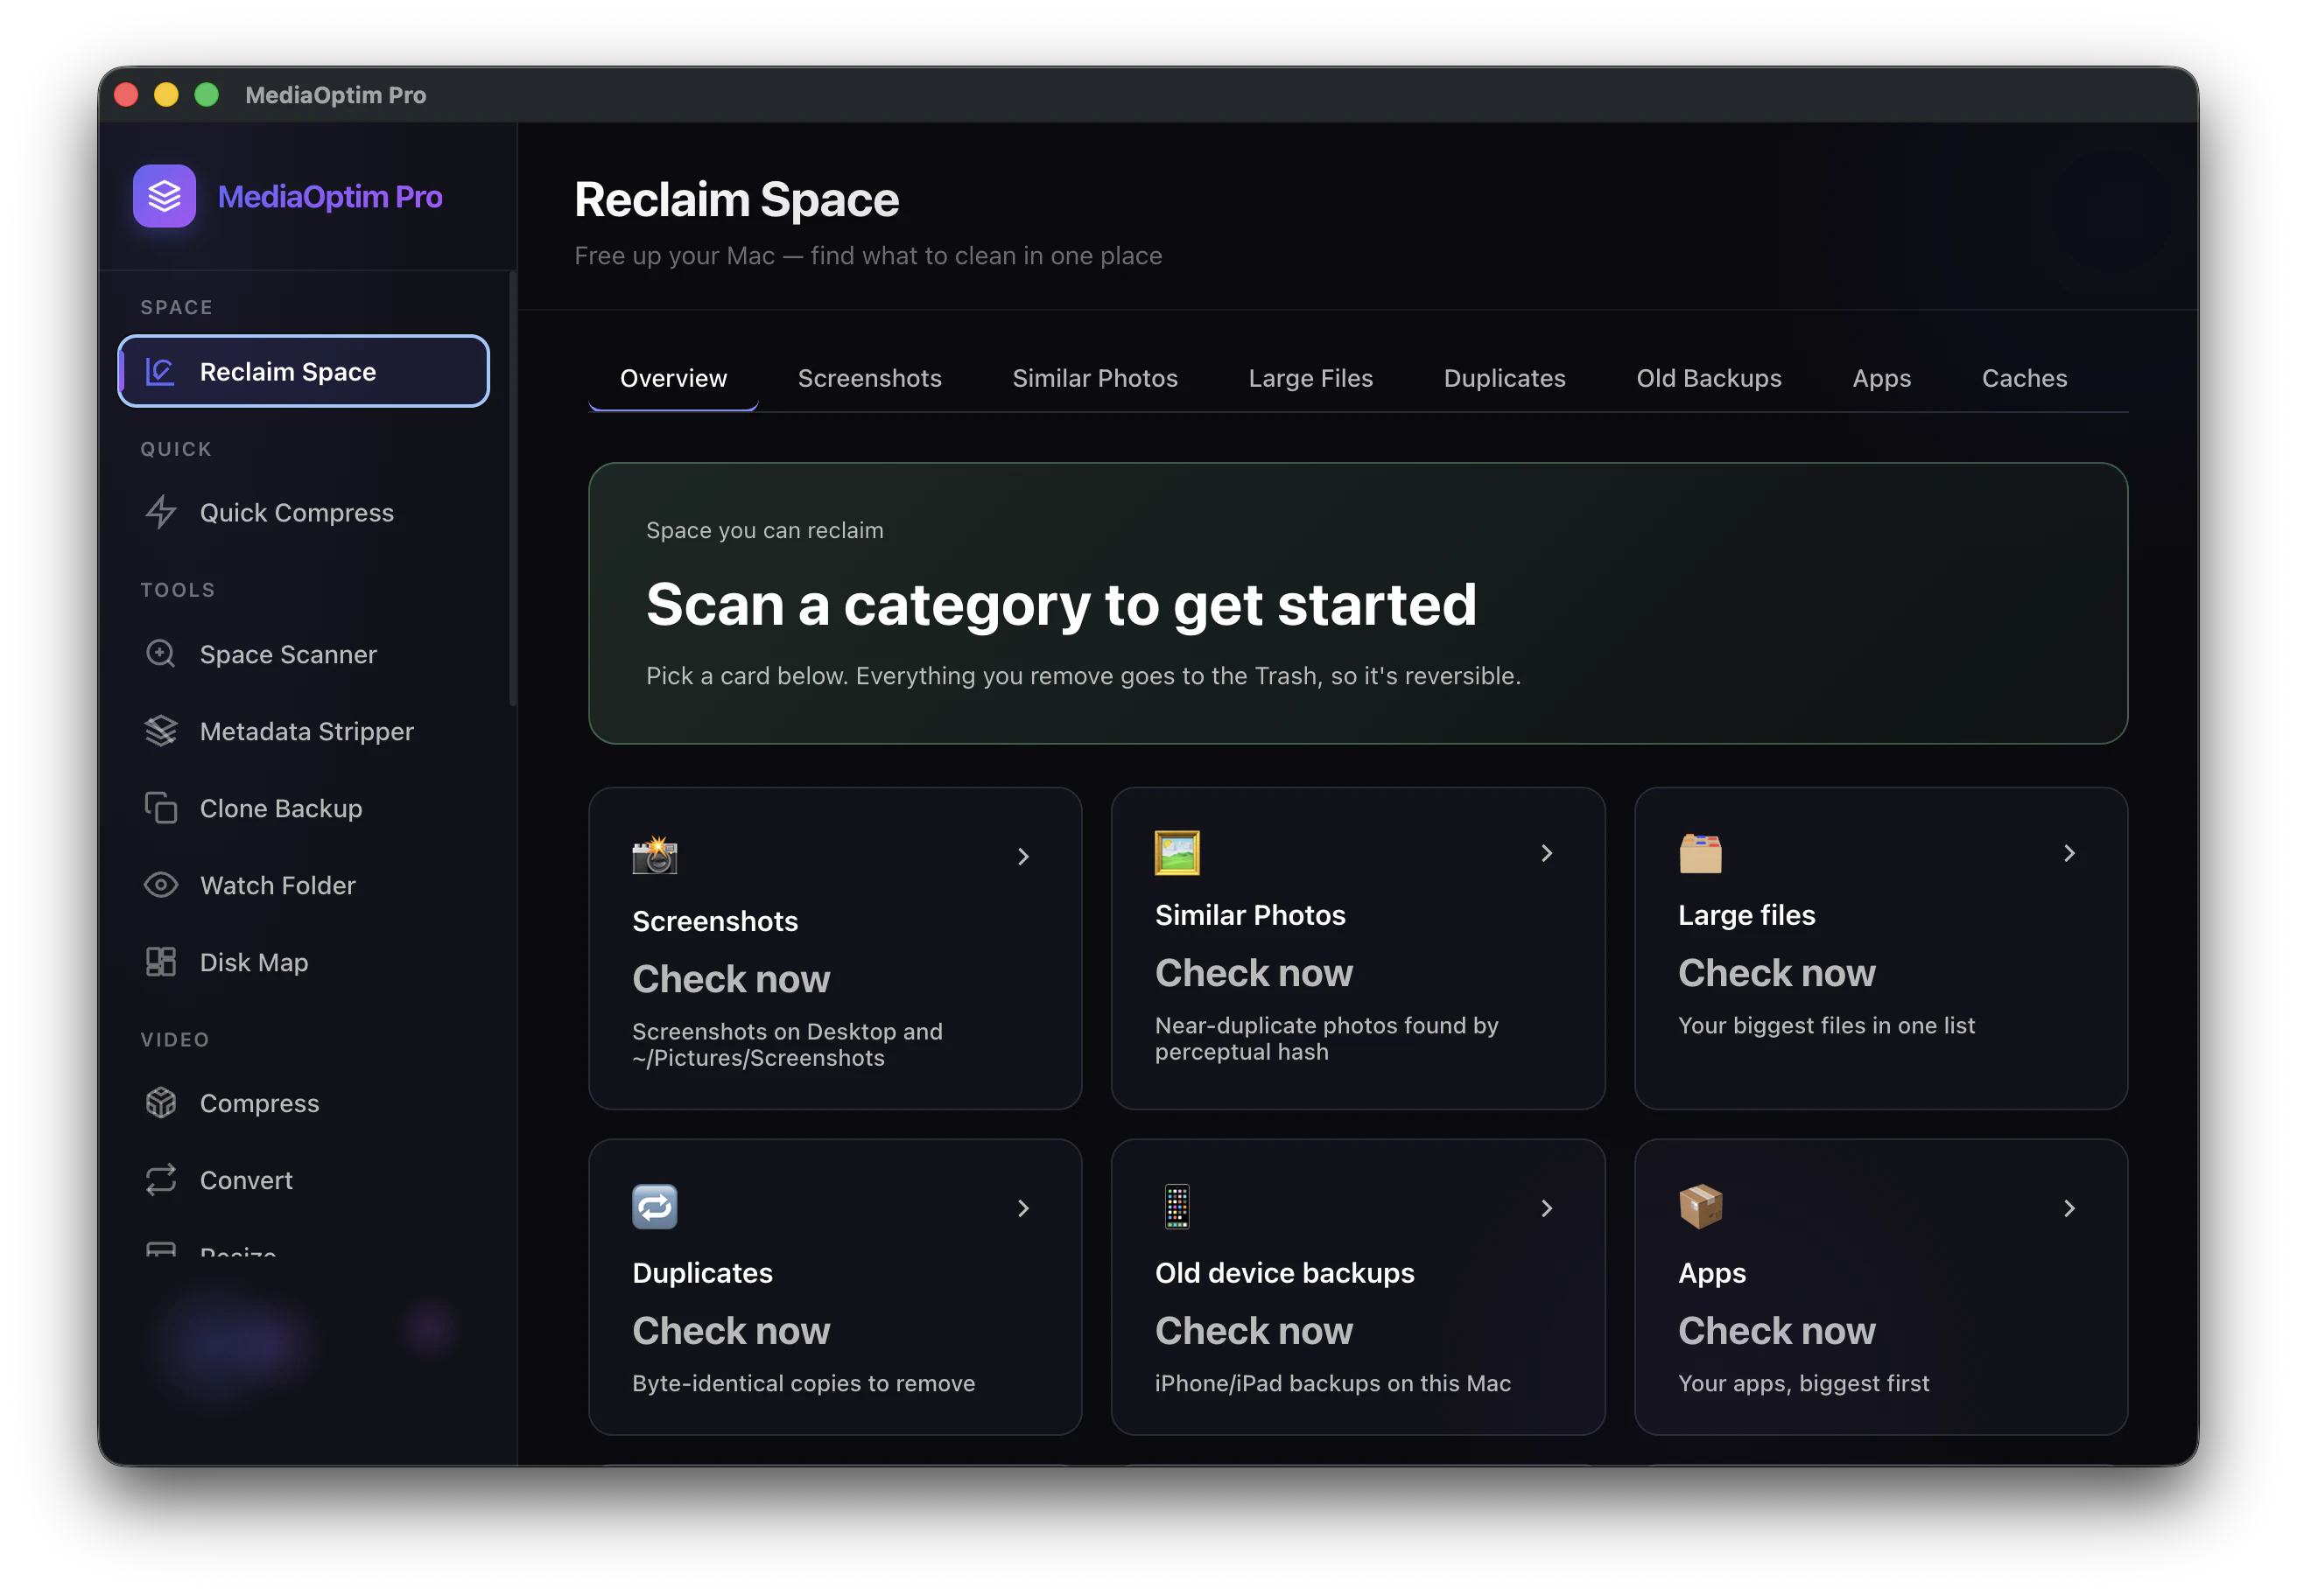Switch to the Screenshots tab
This screenshot has height=1596, width=2297.
pos(869,378)
